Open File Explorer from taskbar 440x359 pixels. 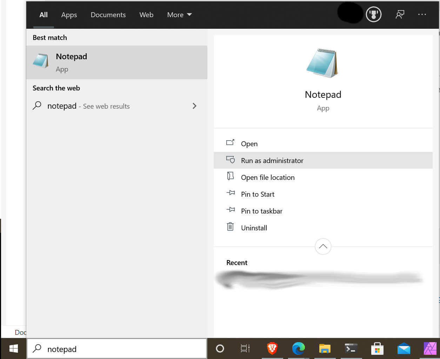click(x=325, y=348)
